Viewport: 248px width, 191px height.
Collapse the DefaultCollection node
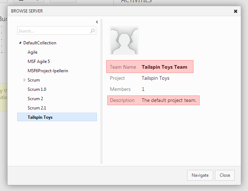click(x=20, y=43)
